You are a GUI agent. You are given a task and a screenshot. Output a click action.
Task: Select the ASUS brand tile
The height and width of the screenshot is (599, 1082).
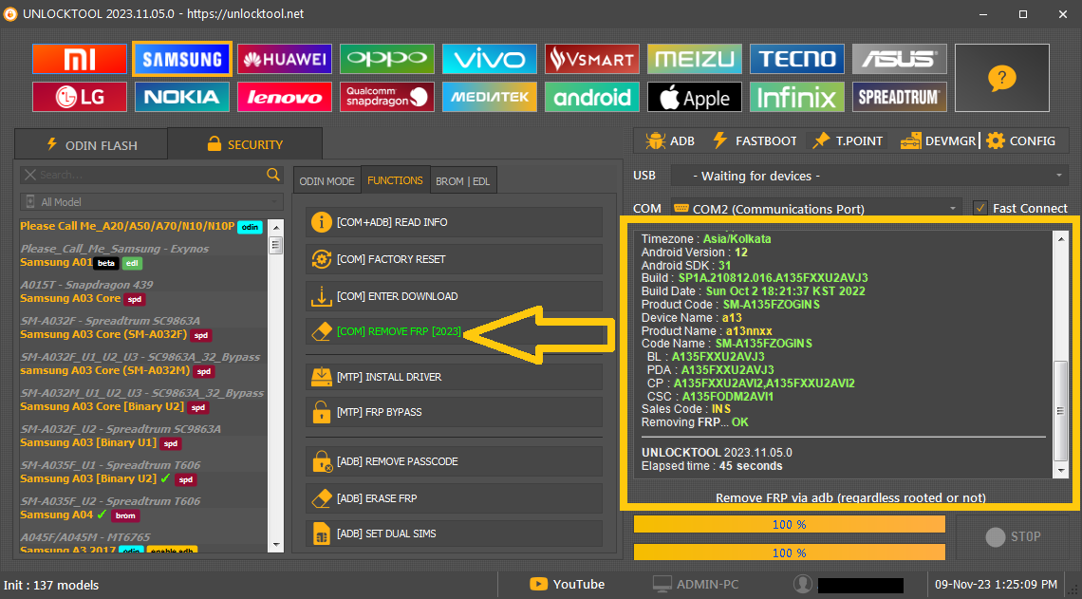[899, 59]
